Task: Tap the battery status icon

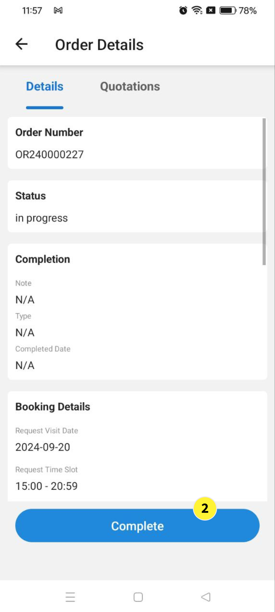Action: pyautogui.click(x=228, y=10)
